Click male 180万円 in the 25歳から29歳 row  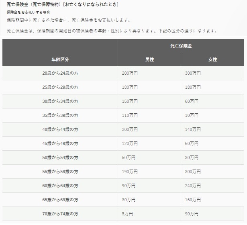point(130,87)
